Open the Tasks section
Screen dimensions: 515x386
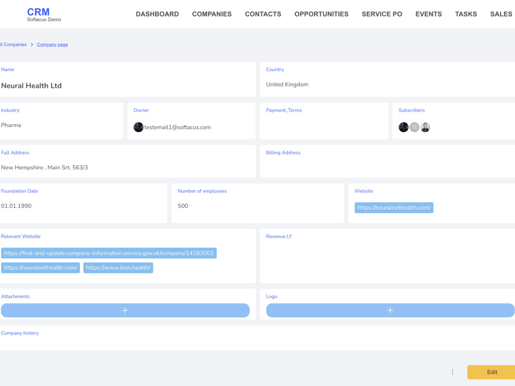tap(466, 14)
